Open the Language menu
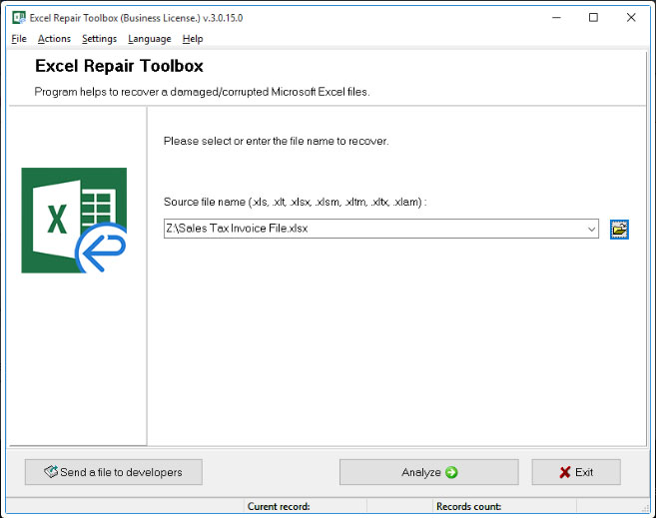The height and width of the screenshot is (518, 656). click(x=150, y=39)
